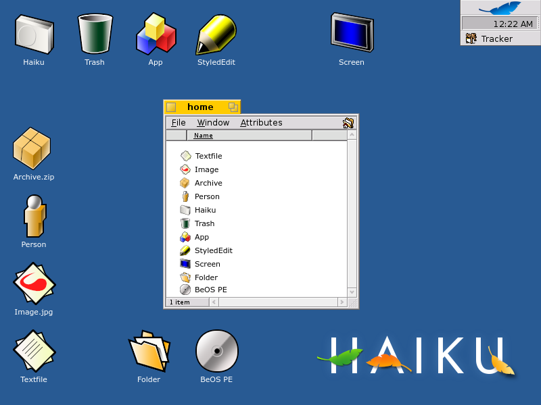Image resolution: width=541 pixels, height=405 pixels.
Task: Select 'Image' name in home list
Action: [x=207, y=170]
